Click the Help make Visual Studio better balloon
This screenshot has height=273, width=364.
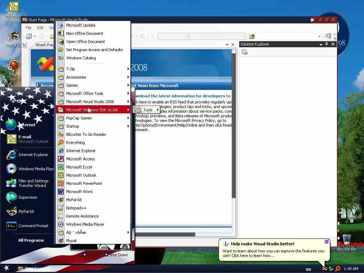coord(274,250)
